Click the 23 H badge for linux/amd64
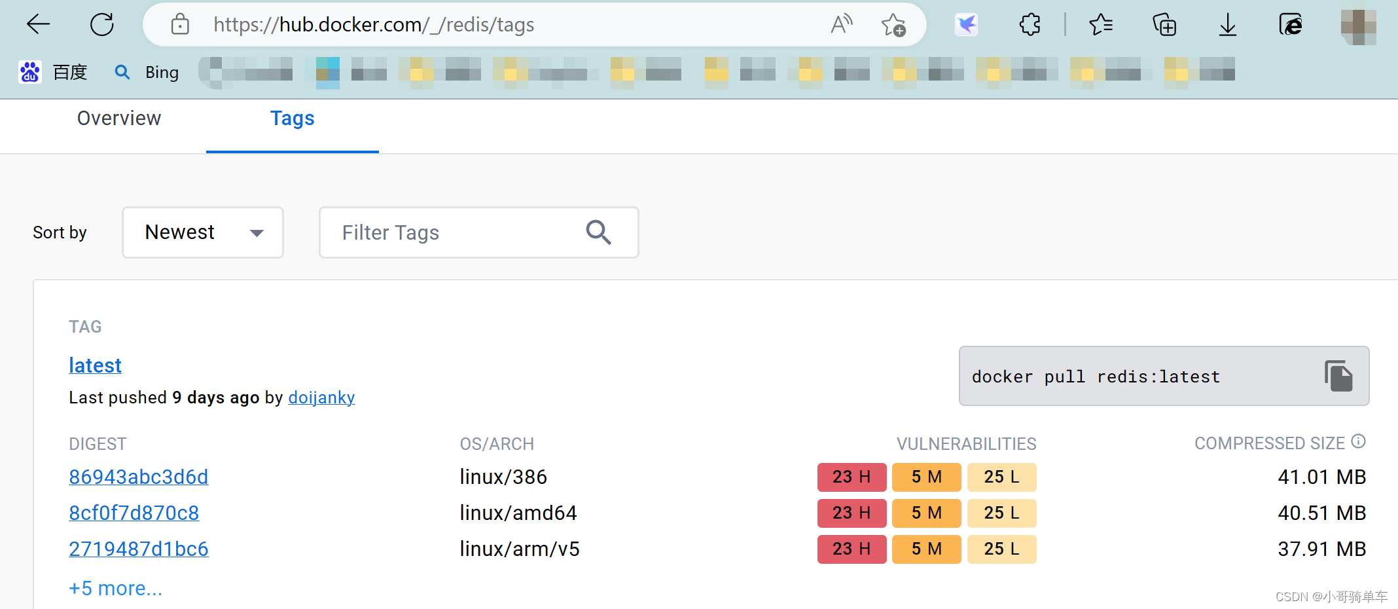This screenshot has width=1398, height=609. pyautogui.click(x=851, y=513)
